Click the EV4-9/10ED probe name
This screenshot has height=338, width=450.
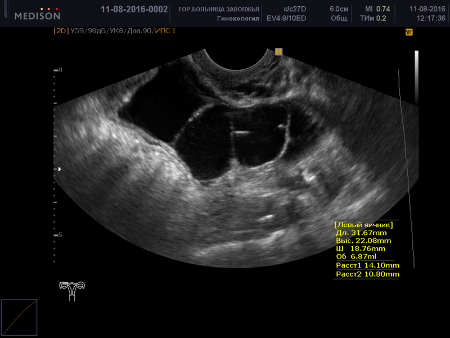tap(286, 19)
